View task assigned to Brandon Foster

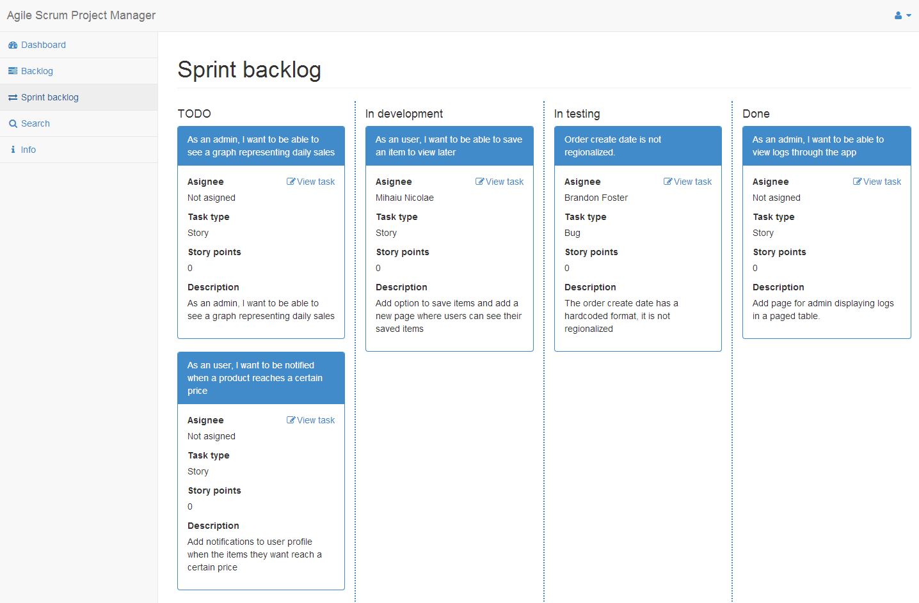688,182
